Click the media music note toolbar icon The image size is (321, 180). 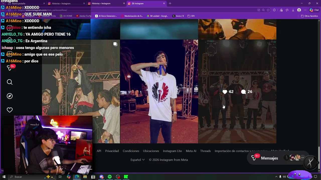click(281, 10)
